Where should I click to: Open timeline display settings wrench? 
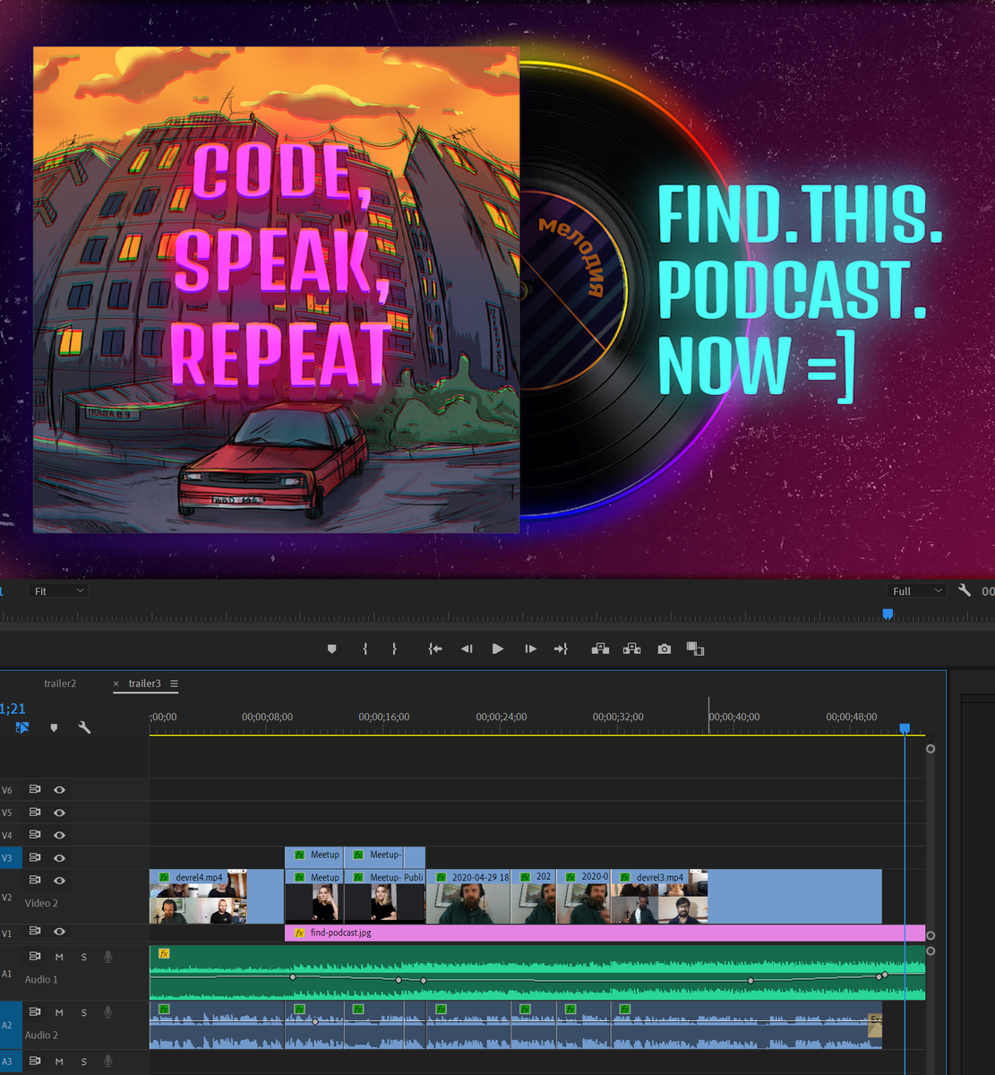[84, 727]
